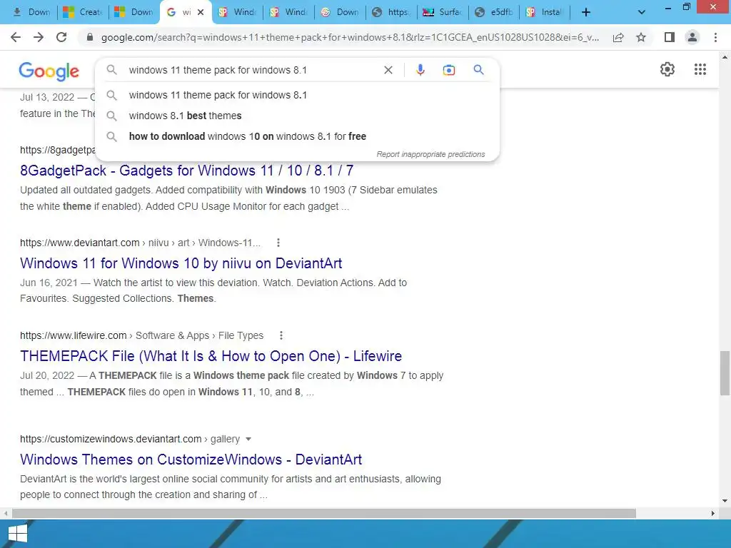Click the address bar URL
The width and height of the screenshot is (731, 548).
[350, 37]
